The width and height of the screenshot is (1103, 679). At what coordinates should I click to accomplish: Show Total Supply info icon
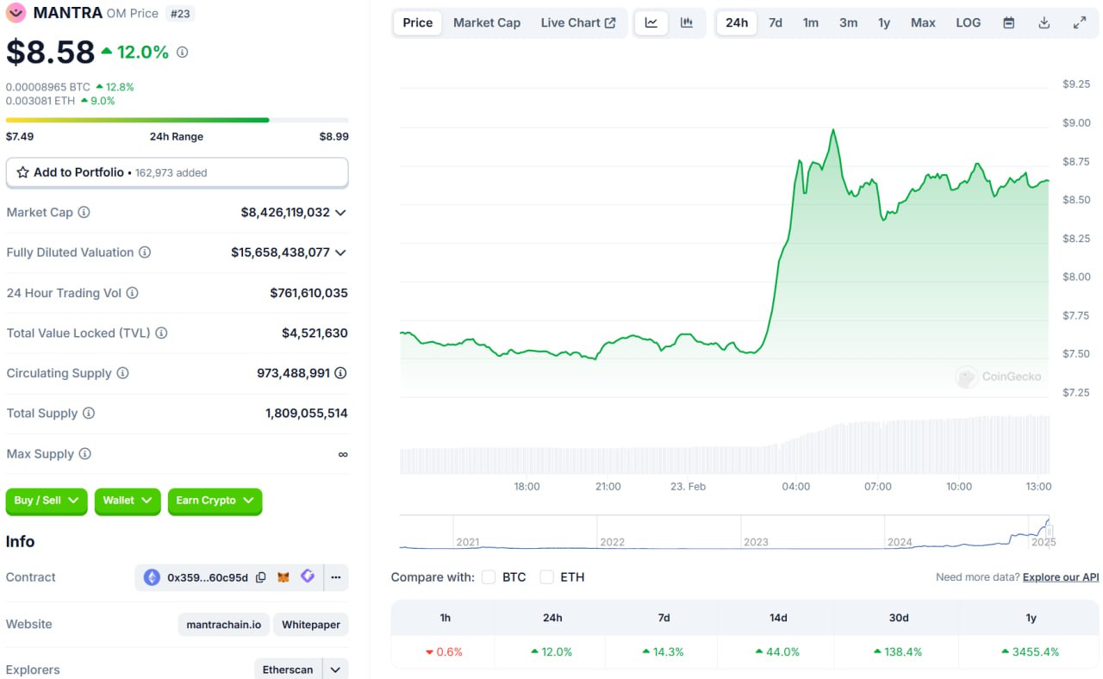pyautogui.click(x=89, y=414)
